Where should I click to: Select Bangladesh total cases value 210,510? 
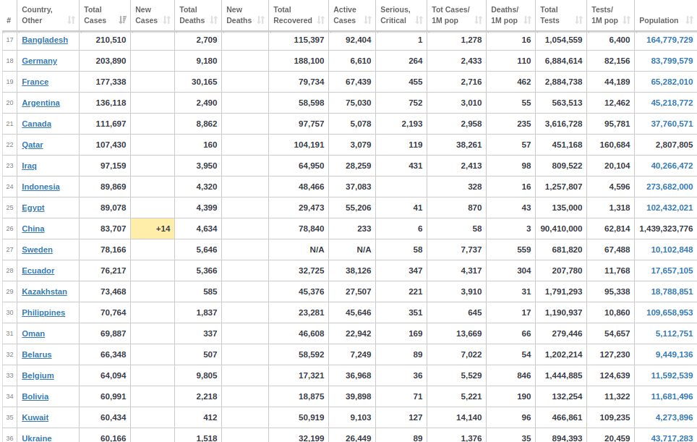(x=111, y=40)
